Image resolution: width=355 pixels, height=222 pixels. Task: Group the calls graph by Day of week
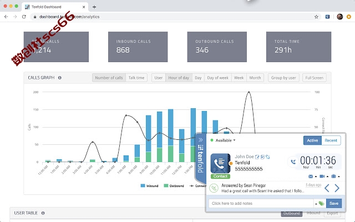coord(218,78)
